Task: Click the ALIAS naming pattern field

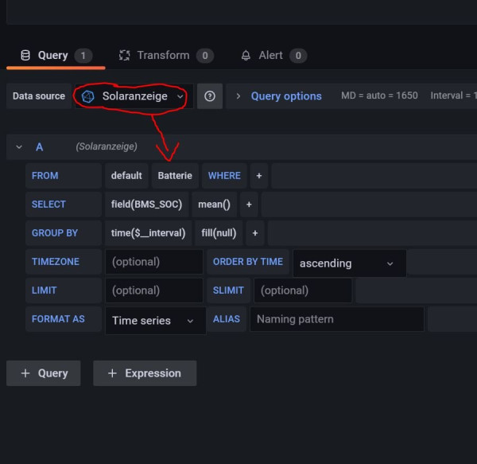Action: (x=336, y=319)
